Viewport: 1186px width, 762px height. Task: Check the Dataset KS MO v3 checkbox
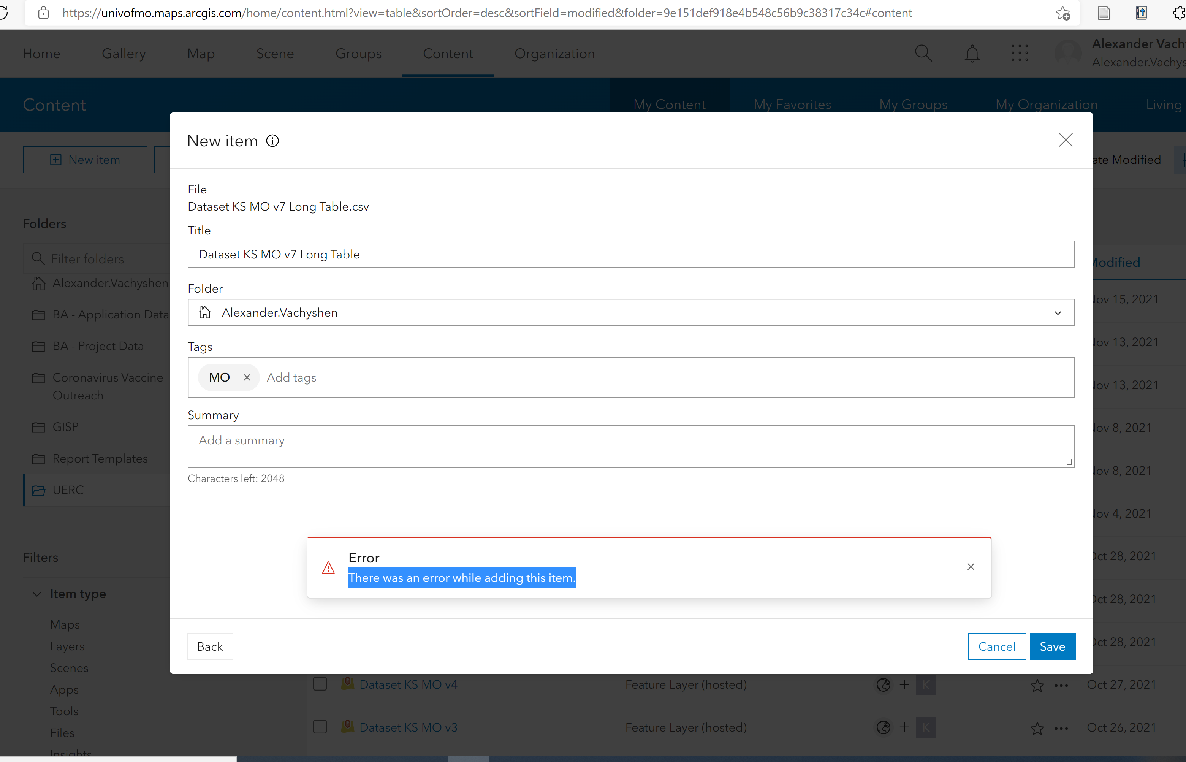320,727
